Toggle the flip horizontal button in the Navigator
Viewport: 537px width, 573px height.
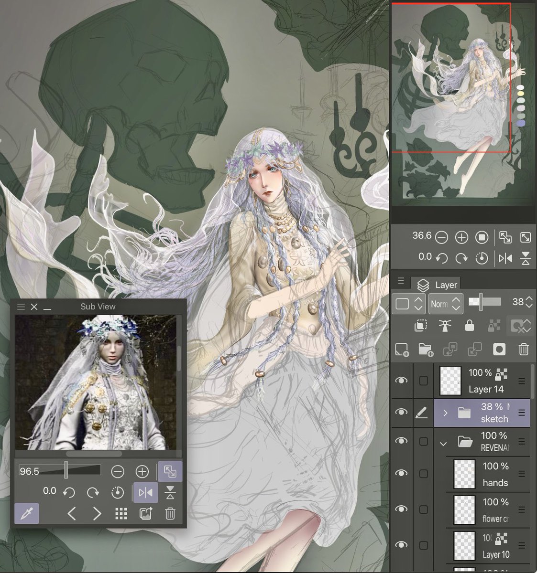coord(504,258)
